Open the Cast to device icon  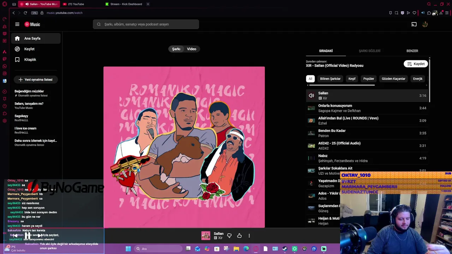click(414, 24)
